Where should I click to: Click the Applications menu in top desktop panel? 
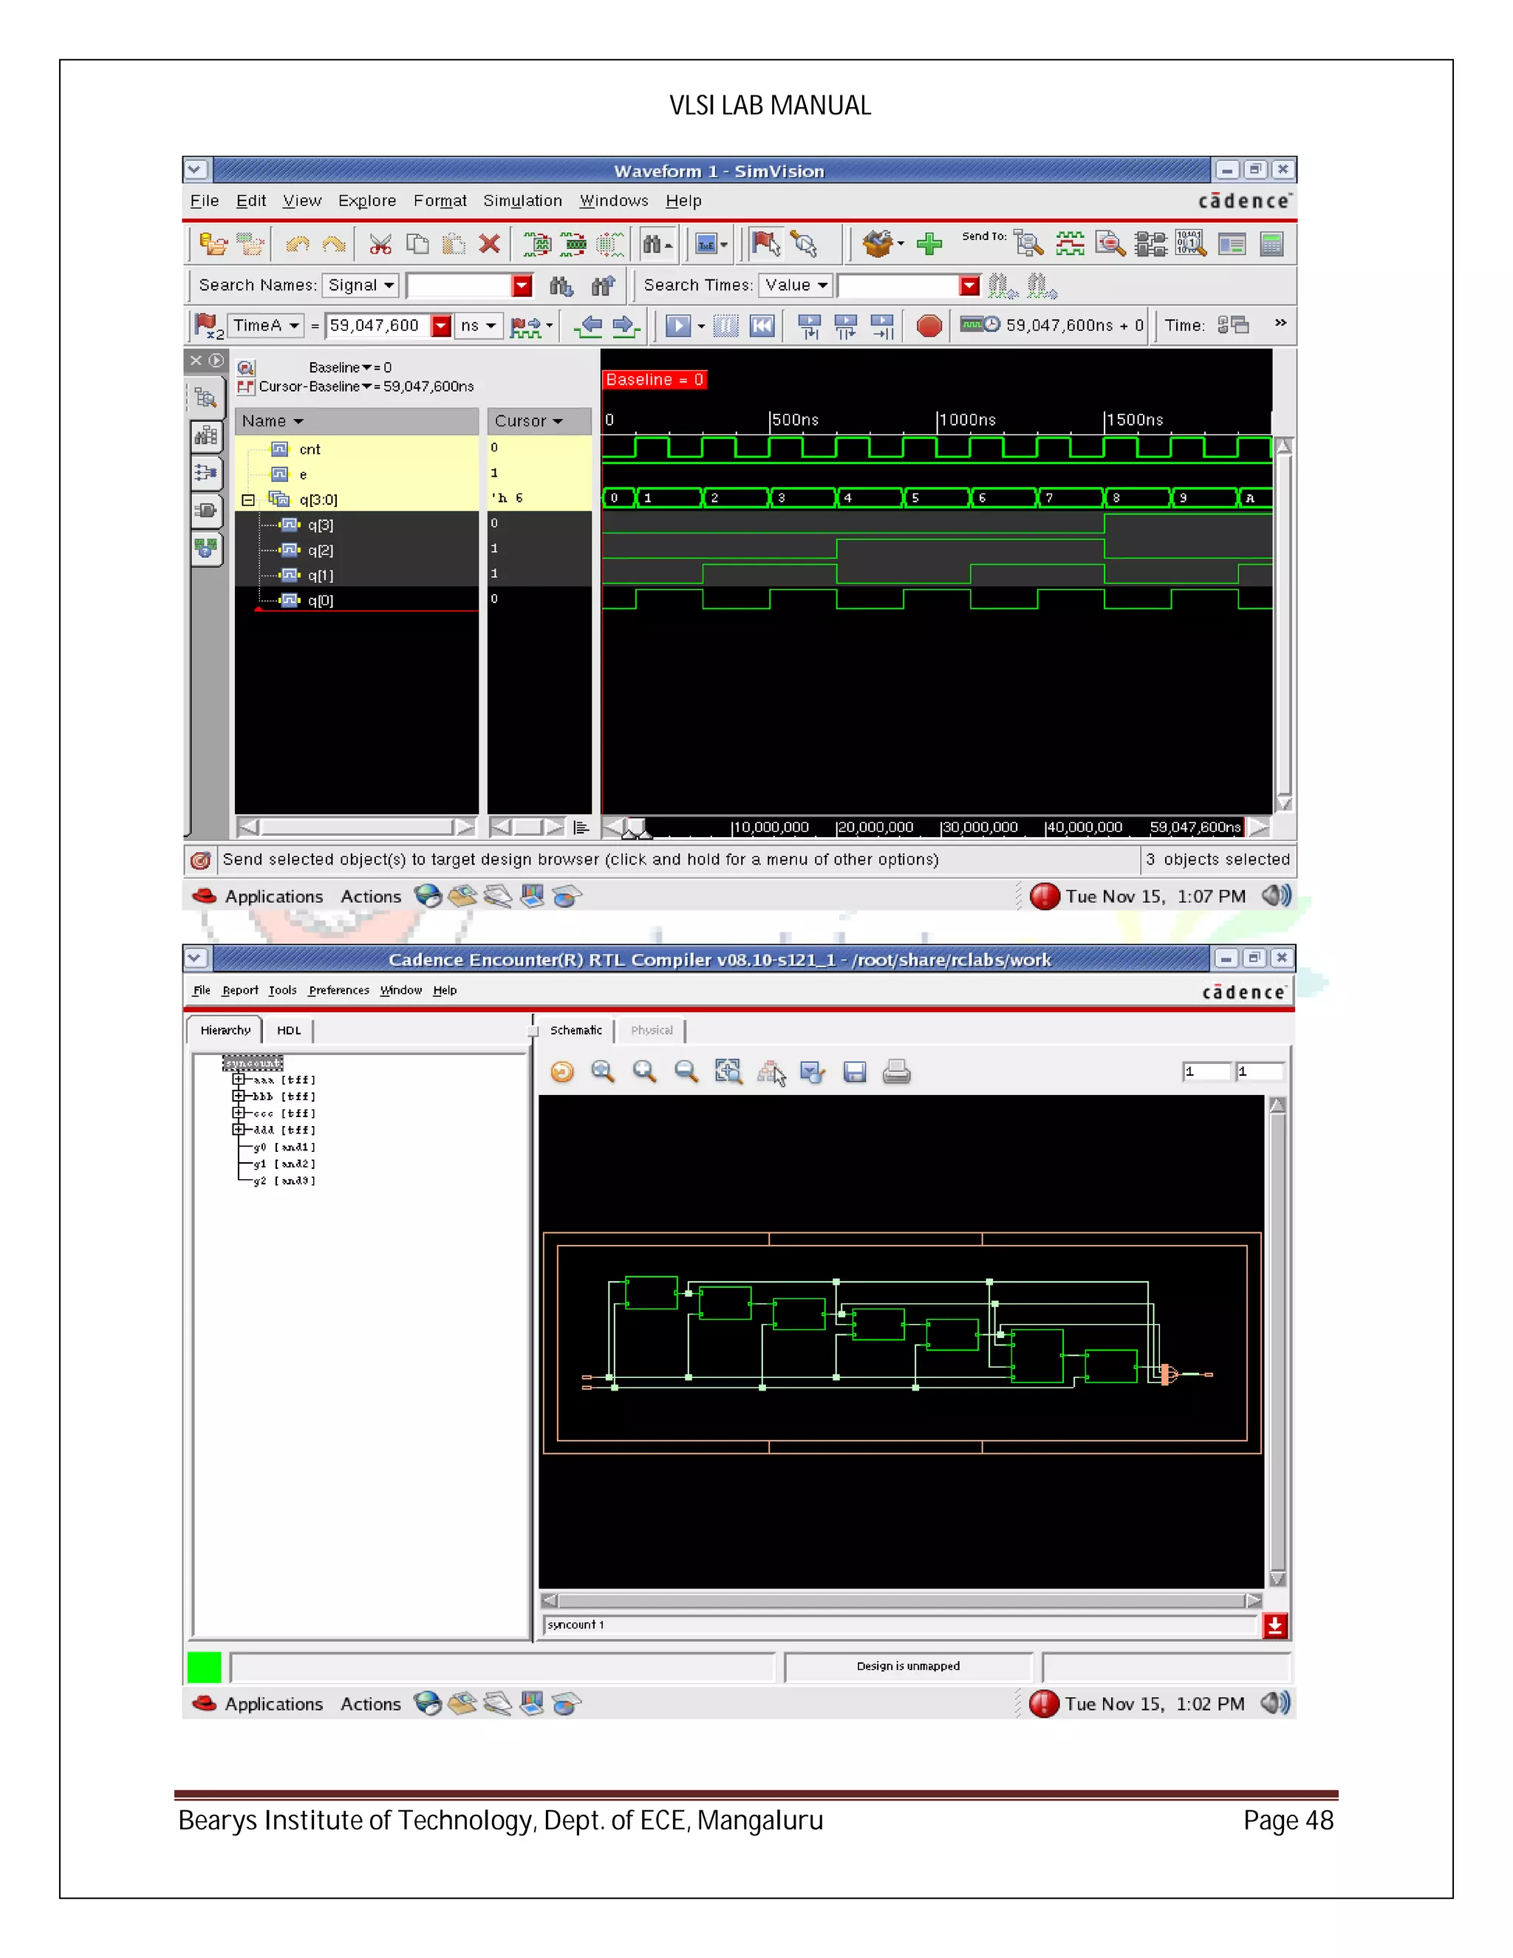[273, 896]
